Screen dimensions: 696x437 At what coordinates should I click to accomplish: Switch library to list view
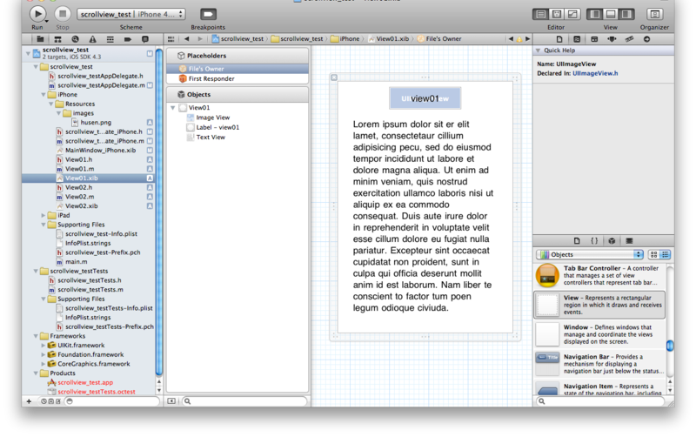(x=665, y=254)
